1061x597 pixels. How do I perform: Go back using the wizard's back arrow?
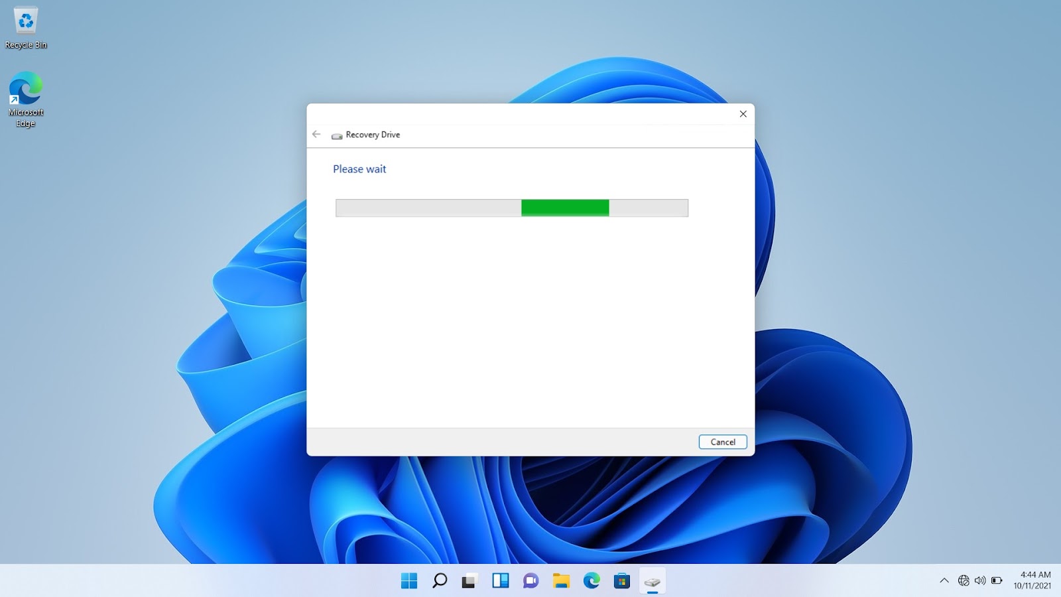click(x=316, y=134)
